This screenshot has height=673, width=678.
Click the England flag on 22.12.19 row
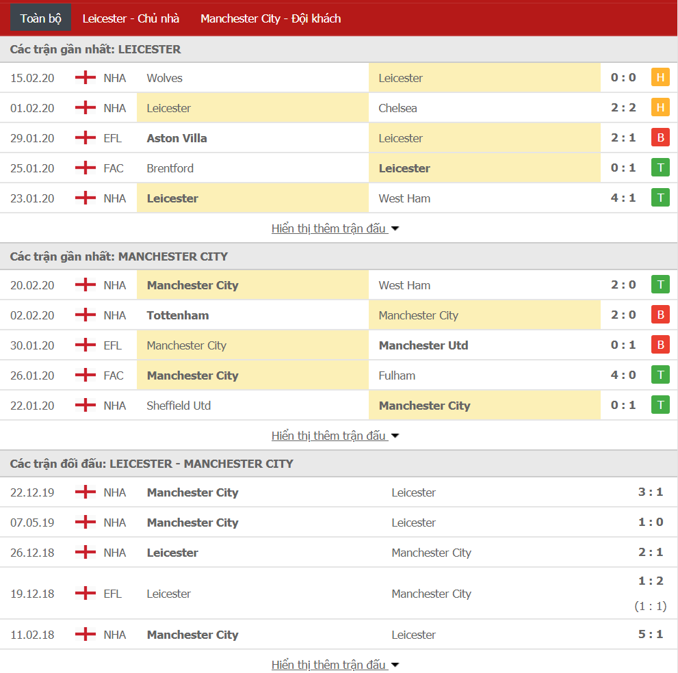click(x=86, y=492)
